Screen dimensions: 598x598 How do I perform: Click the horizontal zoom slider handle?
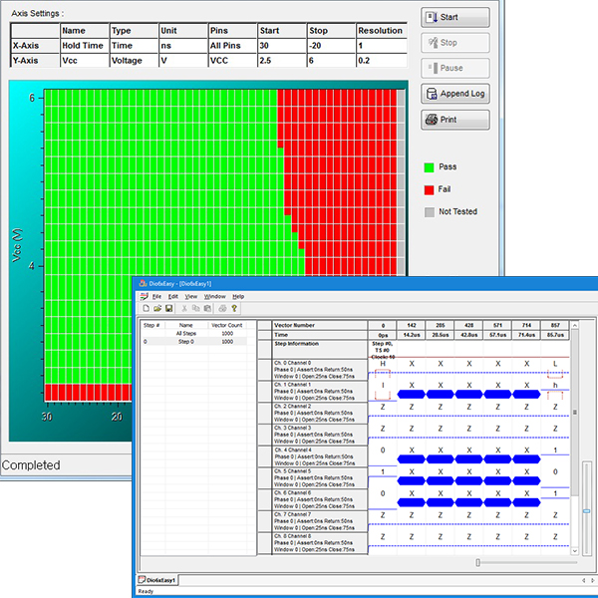[x=477, y=562]
